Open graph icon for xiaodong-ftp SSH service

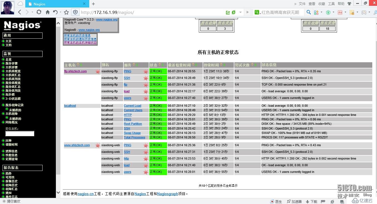click(x=146, y=78)
